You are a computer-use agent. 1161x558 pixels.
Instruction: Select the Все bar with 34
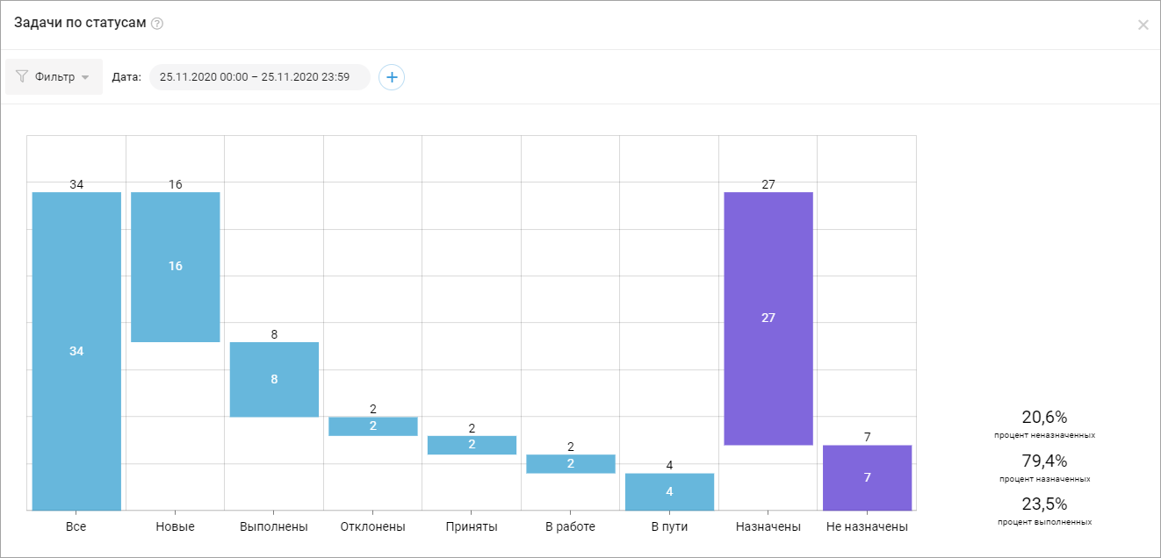point(76,351)
